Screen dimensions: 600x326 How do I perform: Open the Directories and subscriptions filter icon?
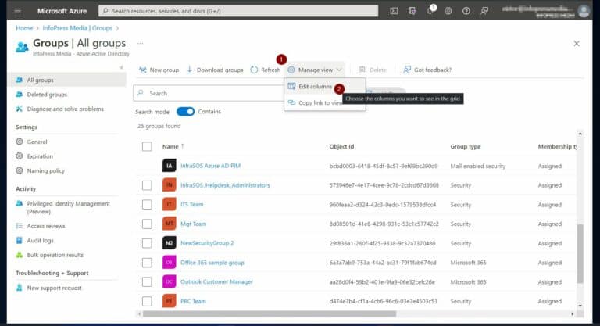pyautogui.click(x=412, y=11)
